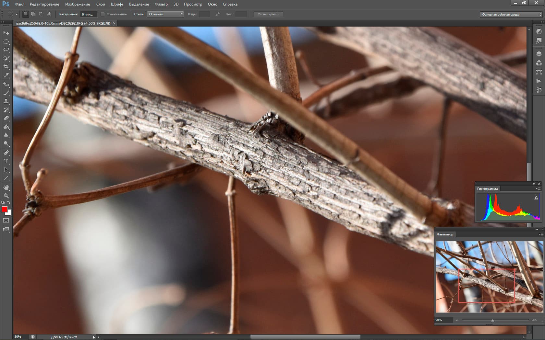Open the Фильтр menu
The image size is (545, 340).
tap(161, 4)
